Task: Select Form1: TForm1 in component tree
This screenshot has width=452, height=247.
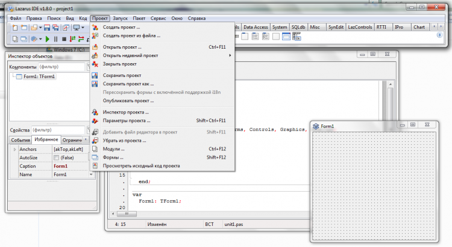Action: [x=39, y=76]
